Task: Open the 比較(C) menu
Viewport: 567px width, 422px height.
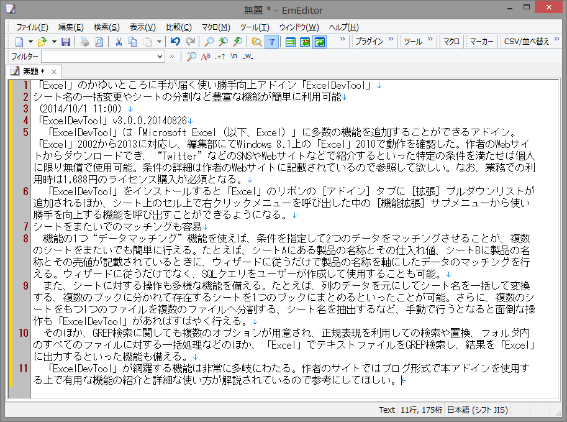Action: (x=179, y=27)
